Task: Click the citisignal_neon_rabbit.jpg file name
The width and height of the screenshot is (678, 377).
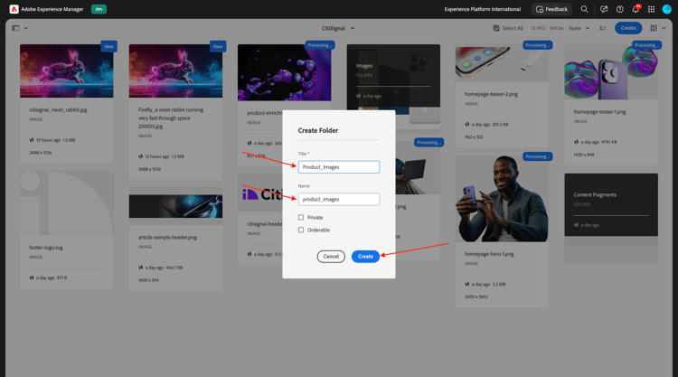Action: (x=58, y=109)
